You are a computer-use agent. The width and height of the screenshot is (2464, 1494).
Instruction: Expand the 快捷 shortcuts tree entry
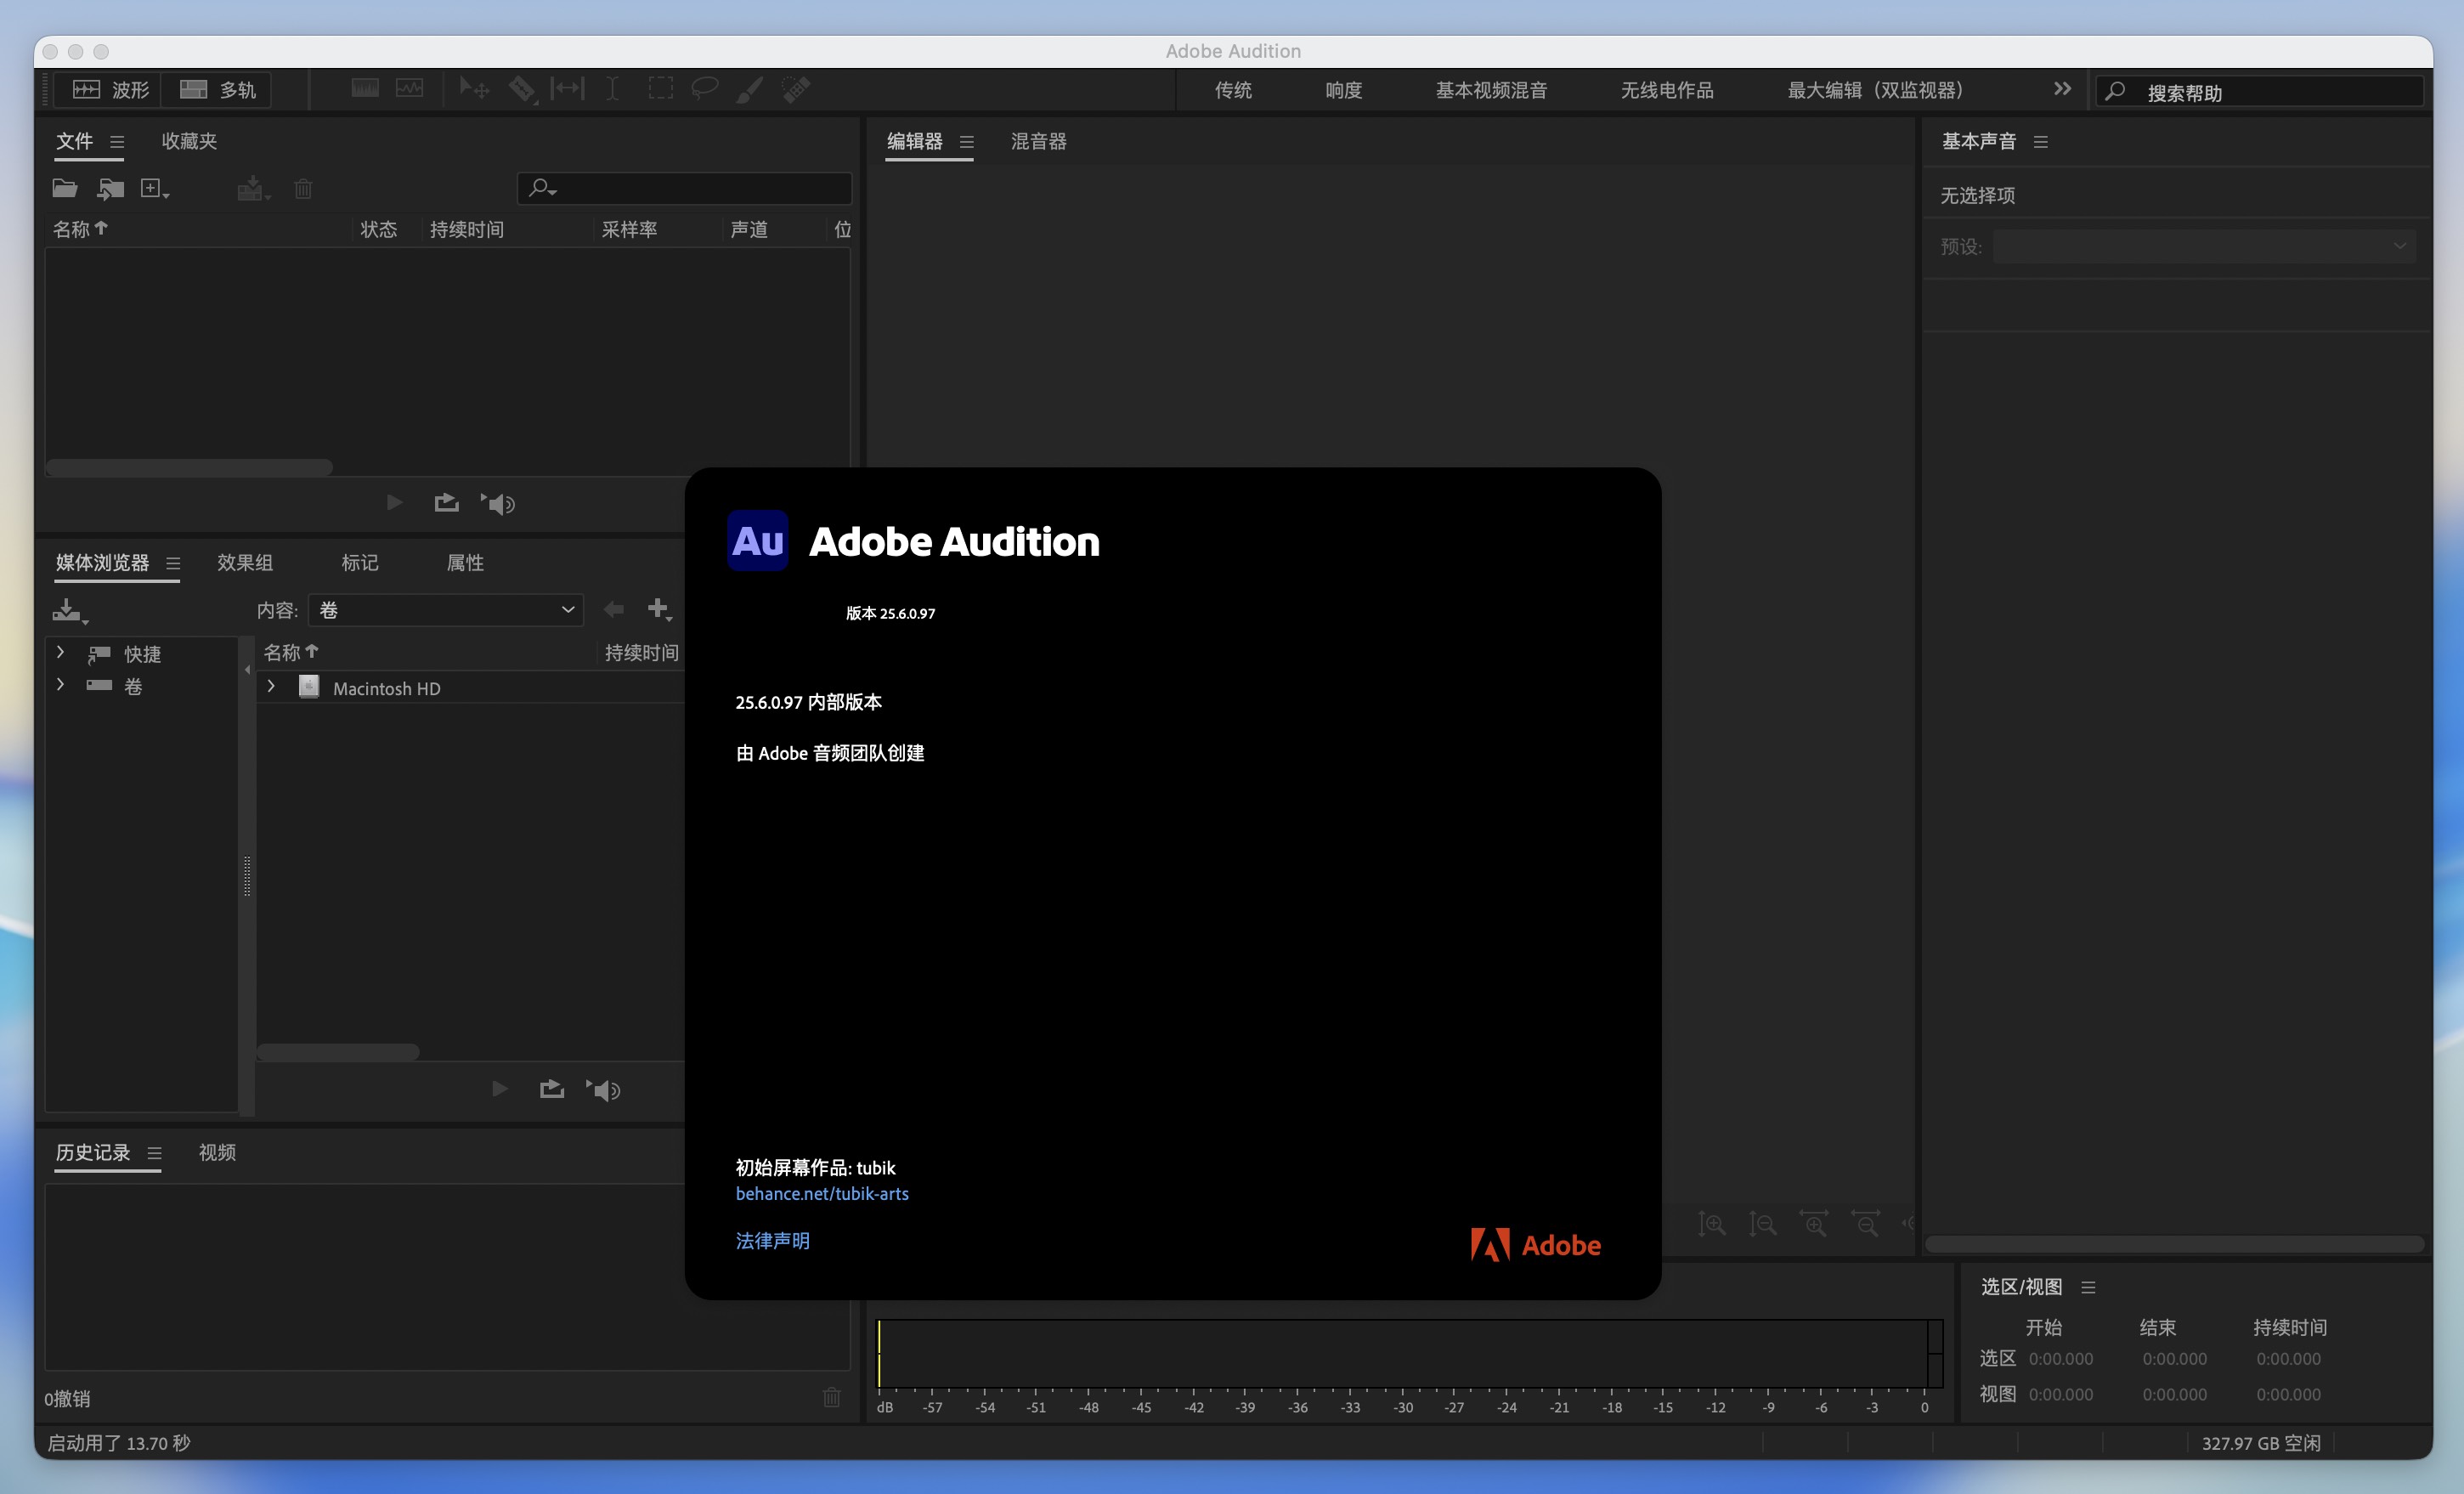click(x=60, y=653)
